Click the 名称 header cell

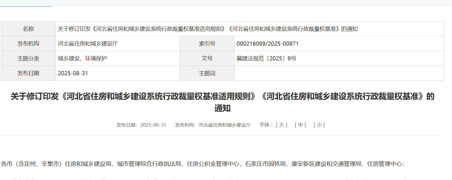[28, 29]
